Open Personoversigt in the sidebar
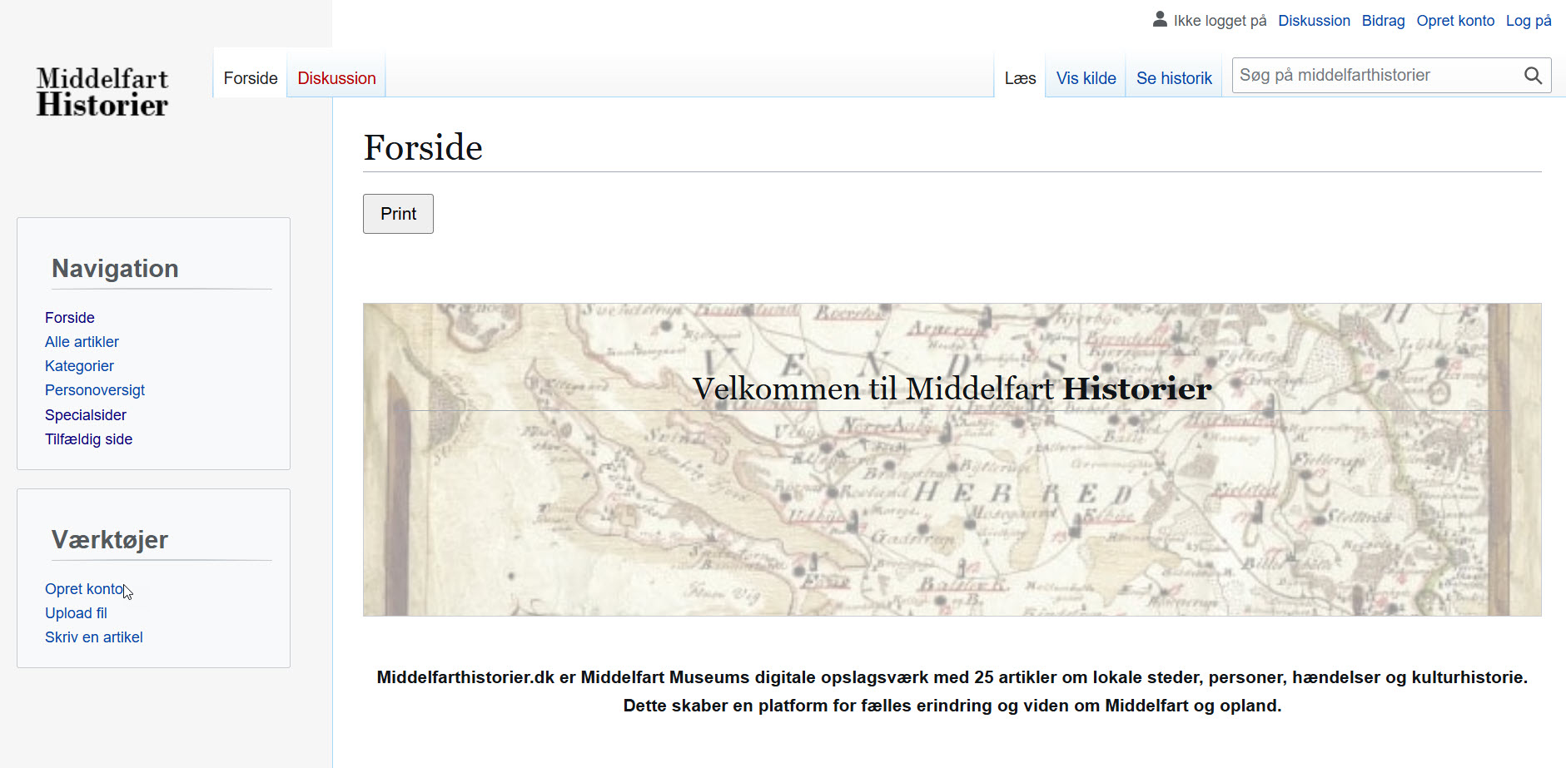The width and height of the screenshot is (1566, 768). 95,390
